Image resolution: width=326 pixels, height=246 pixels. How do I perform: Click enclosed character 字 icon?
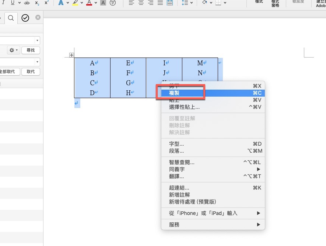tap(112, 3)
